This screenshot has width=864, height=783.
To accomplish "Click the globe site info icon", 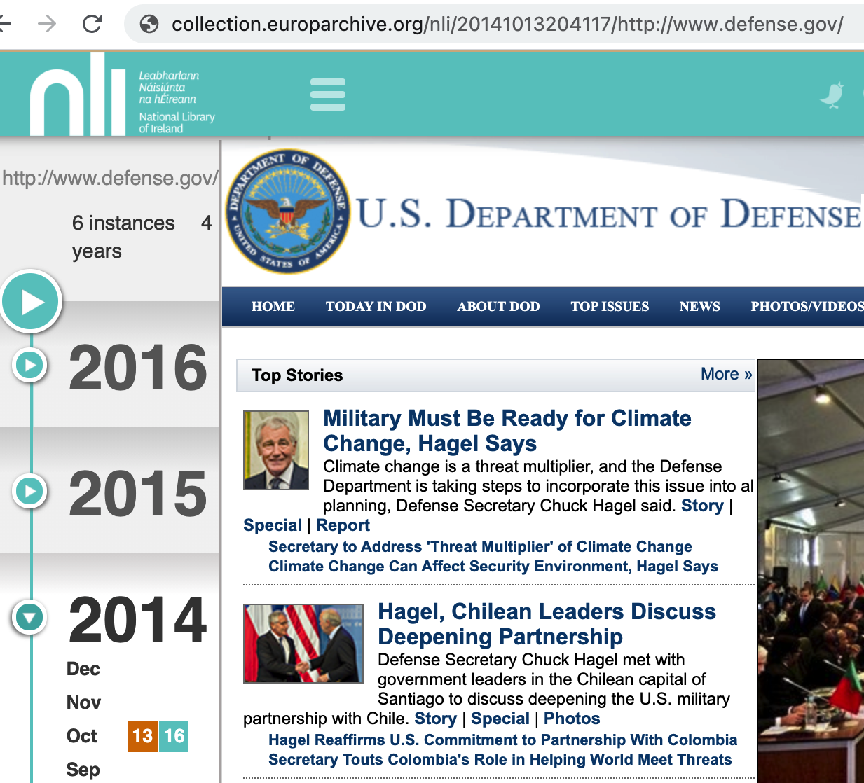I will [x=149, y=25].
